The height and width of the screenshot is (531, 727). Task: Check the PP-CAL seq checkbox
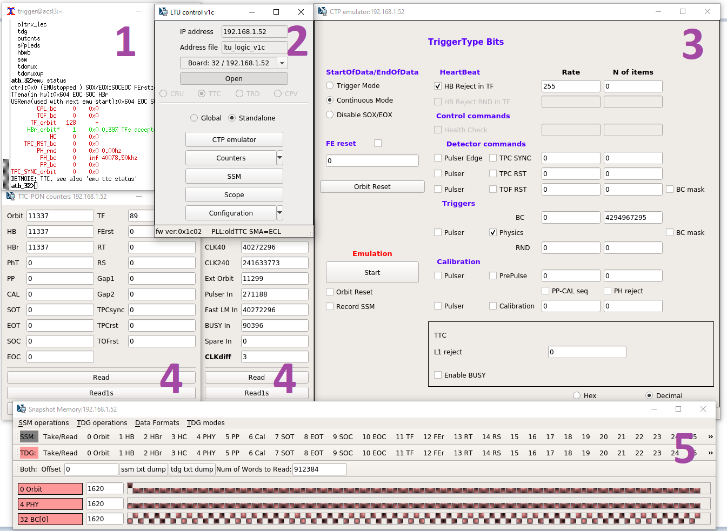(545, 291)
